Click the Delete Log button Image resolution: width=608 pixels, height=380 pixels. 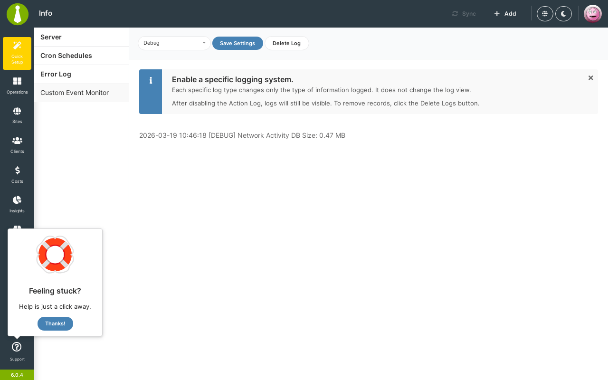point(287,43)
